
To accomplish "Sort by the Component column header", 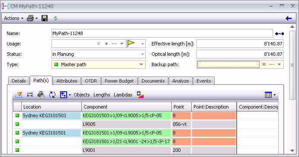I will 126,107.
